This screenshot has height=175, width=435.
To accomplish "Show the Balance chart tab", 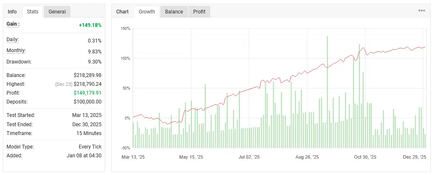I will point(174,12).
